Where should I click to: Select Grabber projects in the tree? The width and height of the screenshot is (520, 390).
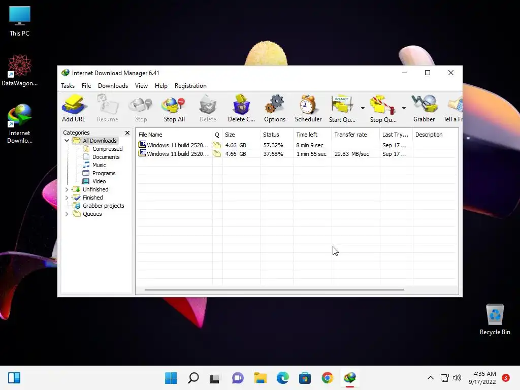tap(104, 206)
